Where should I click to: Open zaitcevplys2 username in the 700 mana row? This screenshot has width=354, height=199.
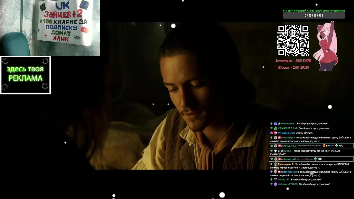point(288,146)
